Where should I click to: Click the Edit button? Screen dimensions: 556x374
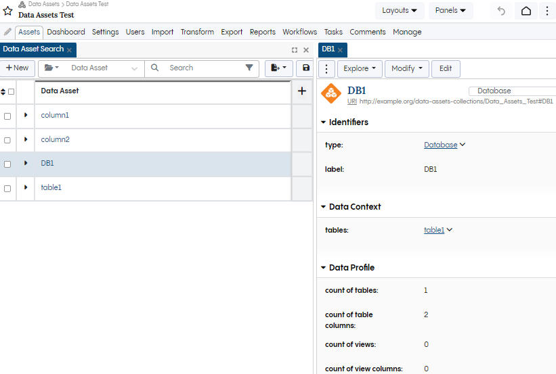(446, 69)
